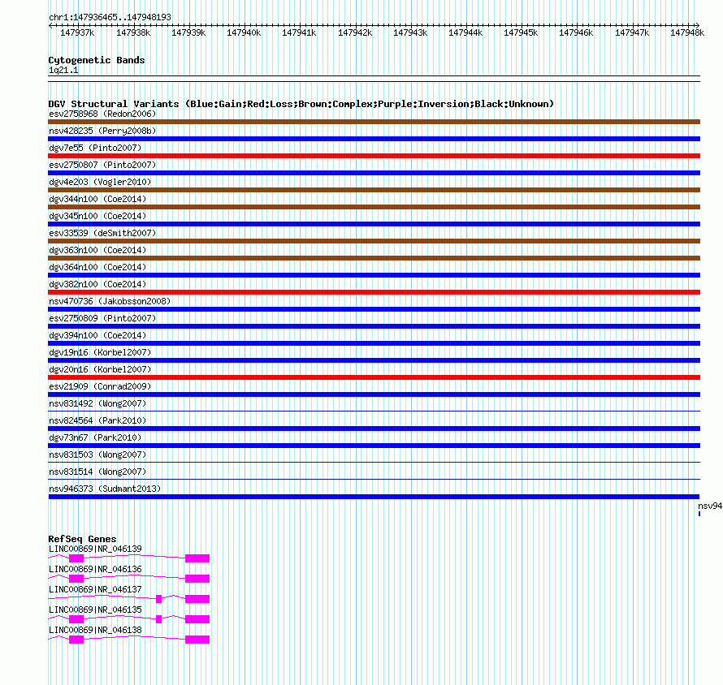Click dgv73n67 (Park2010) label
This screenshot has height=685, width=723.
coord(95,437)
